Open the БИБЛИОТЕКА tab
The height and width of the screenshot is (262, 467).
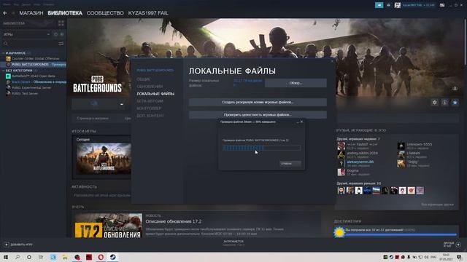click(65, 13)
